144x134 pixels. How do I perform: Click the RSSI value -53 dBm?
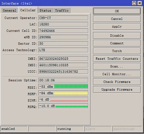click(46, 86)
